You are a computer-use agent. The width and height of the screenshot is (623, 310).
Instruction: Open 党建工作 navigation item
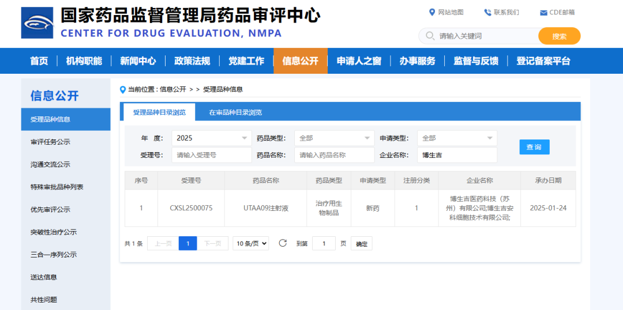click(246, 61)
